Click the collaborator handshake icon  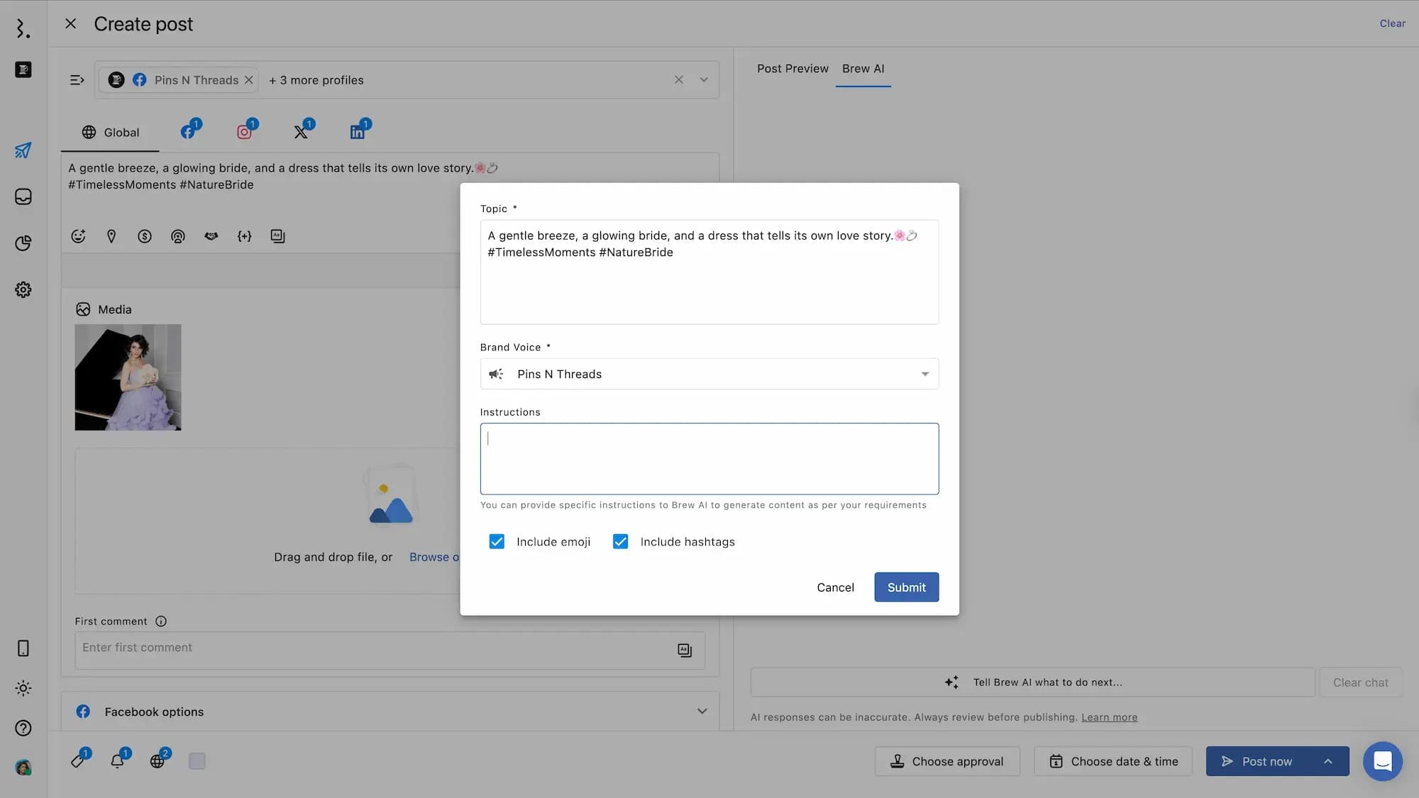point(211,236)
